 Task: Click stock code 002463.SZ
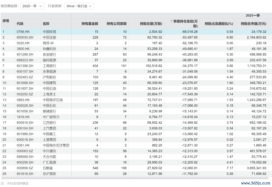click(25, 77)
